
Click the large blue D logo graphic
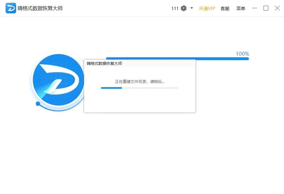(58, 80)
